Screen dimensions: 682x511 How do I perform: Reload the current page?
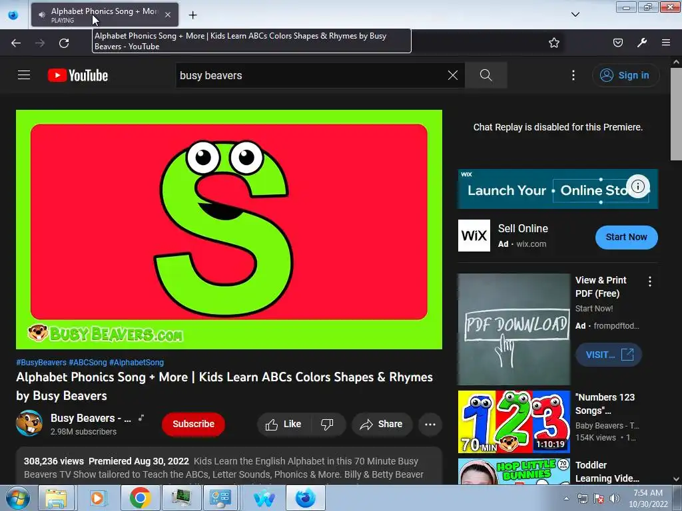[64, 43]
